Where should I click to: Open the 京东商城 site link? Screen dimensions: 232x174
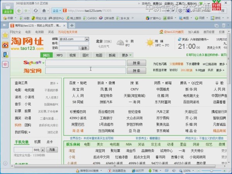point(163,131)
